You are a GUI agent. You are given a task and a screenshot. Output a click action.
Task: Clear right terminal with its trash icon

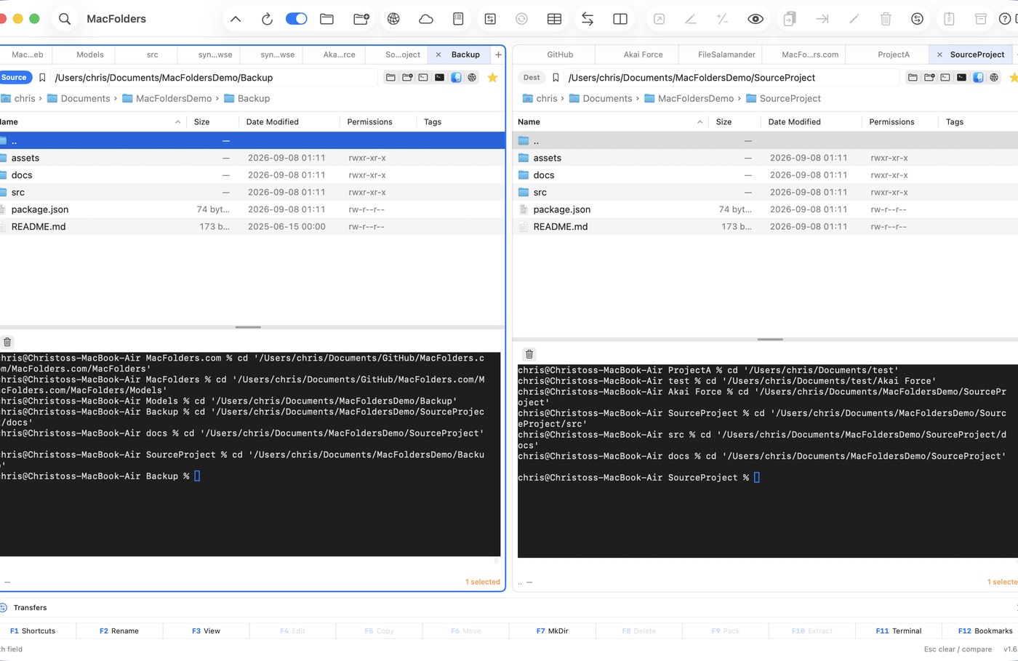529,354
